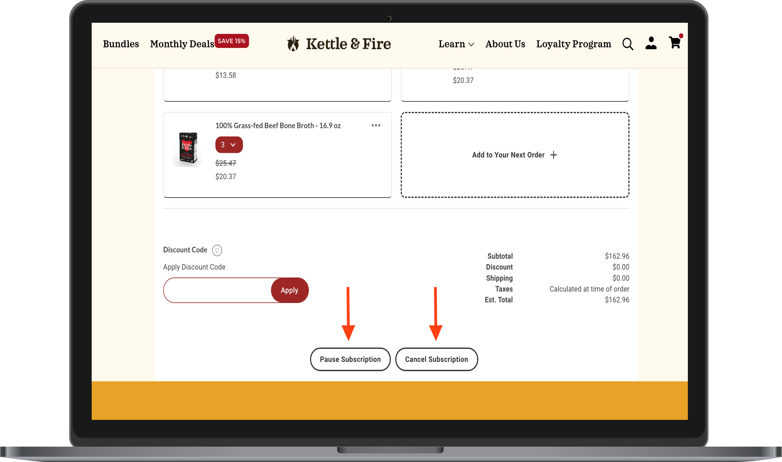
Task: Click the Discount Code info lightbulb icon
Action: tap(217, 250)
